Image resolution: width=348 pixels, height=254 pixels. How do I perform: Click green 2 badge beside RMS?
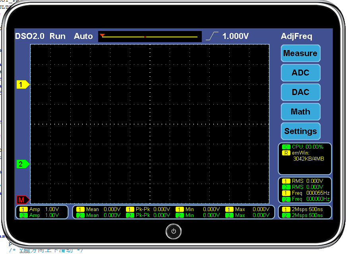[286, 187]
